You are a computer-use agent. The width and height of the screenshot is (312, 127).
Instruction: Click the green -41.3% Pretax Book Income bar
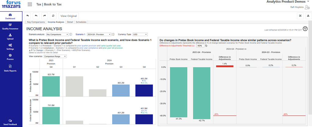click(x=178, y=92)
